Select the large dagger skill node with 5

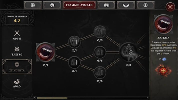pyautogui.click(x=128, y=52)
